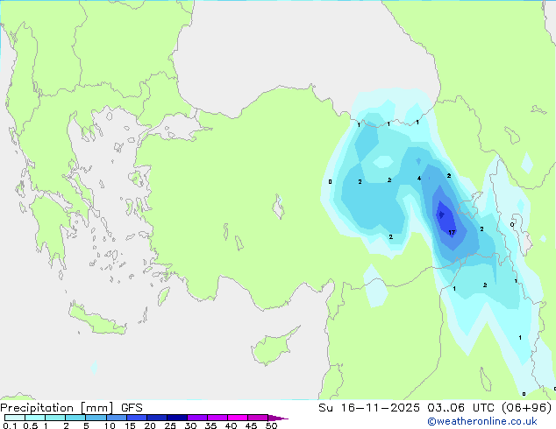Click the '4' precipitation value on map
This screenshot has height=429, width=556.
[x=419, y=179]
